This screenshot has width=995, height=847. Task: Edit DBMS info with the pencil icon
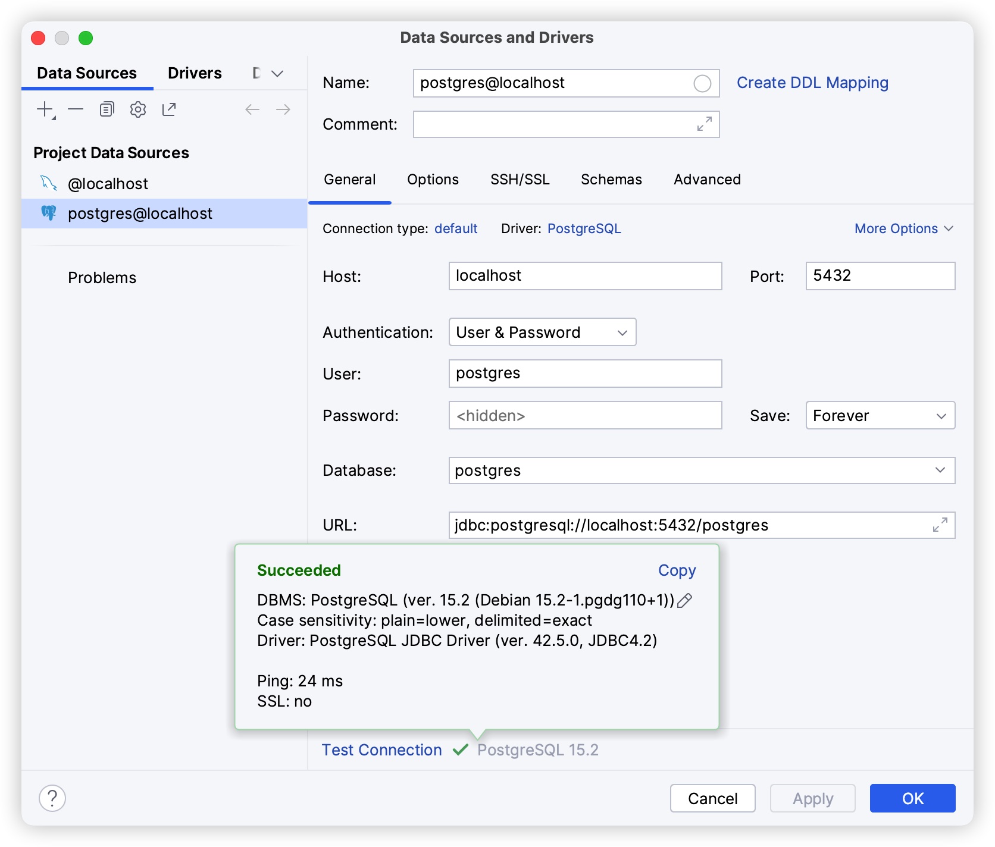[685, 600]
